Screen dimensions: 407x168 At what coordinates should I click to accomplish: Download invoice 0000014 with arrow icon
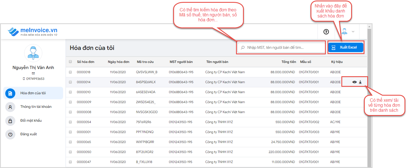point(360,82)
